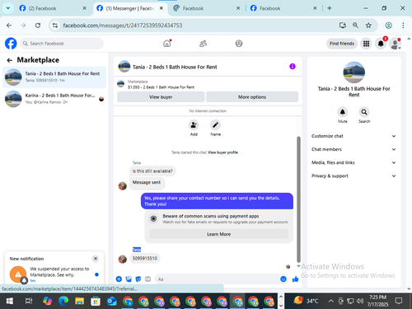Click the message 5095915510

[x=145, y=258]
